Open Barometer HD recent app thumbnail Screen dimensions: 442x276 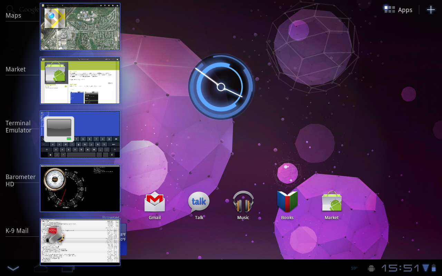coord(80,188)
